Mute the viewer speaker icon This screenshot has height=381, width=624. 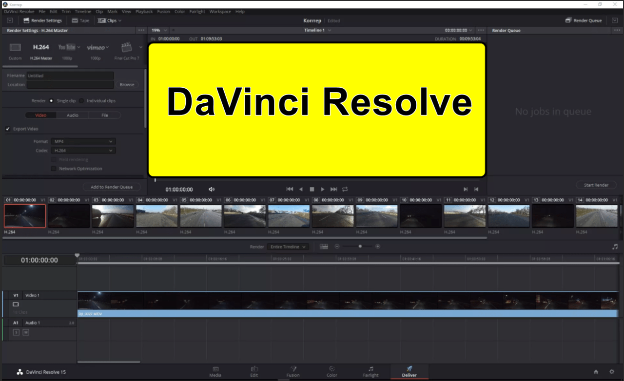[x=212, y=189]
